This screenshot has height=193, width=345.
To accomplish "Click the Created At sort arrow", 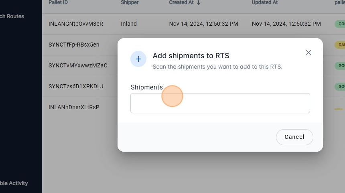I will (x=199, y=3).
